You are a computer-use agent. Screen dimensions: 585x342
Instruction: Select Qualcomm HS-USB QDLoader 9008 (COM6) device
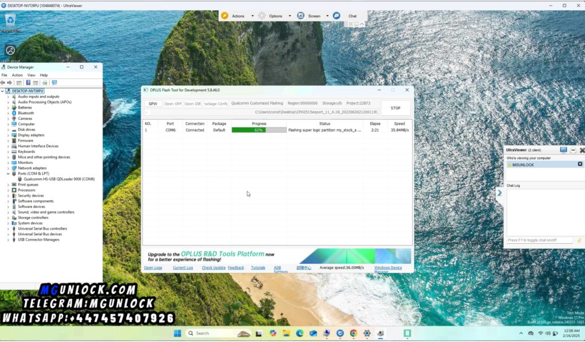click(x=59, y=179)
